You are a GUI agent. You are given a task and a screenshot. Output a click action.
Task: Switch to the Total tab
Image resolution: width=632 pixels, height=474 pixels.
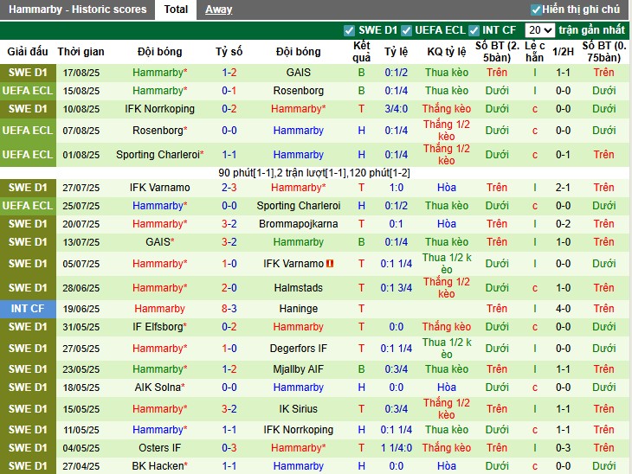pyautogui.click(x=176, y=10)
